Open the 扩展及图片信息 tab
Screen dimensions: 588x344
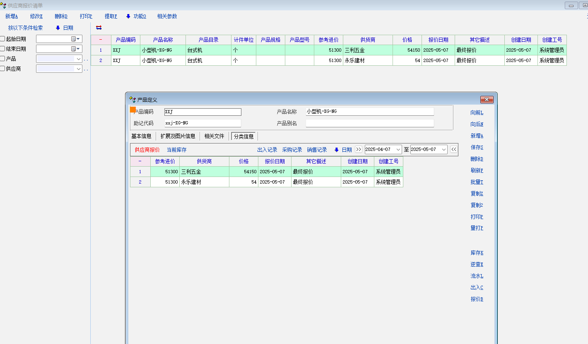178,136
